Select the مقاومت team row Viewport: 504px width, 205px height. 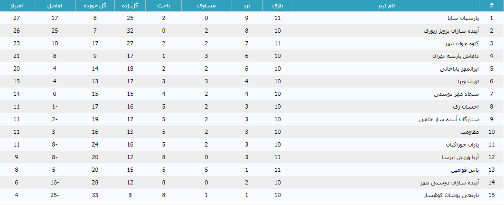[252, 132]
